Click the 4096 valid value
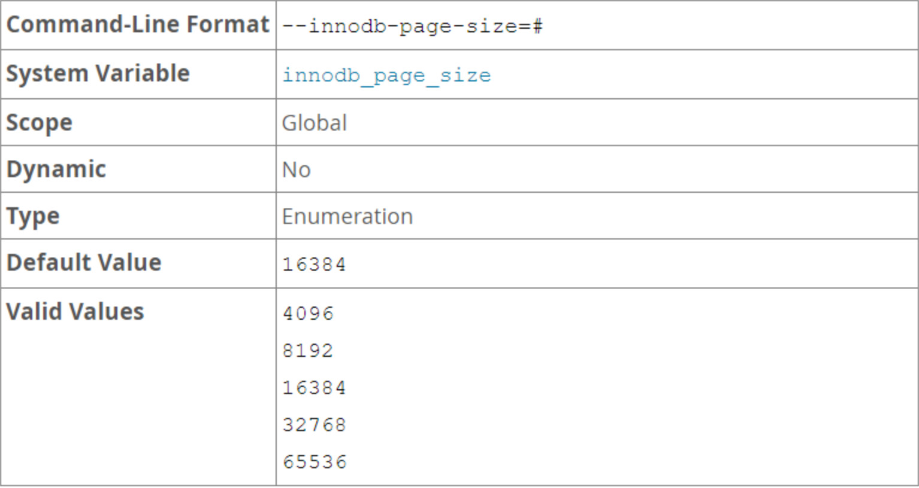Image resolution: width=919 pixels, height=488 pixels. pos(308,314)
